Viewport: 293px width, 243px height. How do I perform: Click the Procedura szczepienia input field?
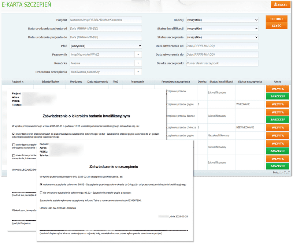coord(102,72)
